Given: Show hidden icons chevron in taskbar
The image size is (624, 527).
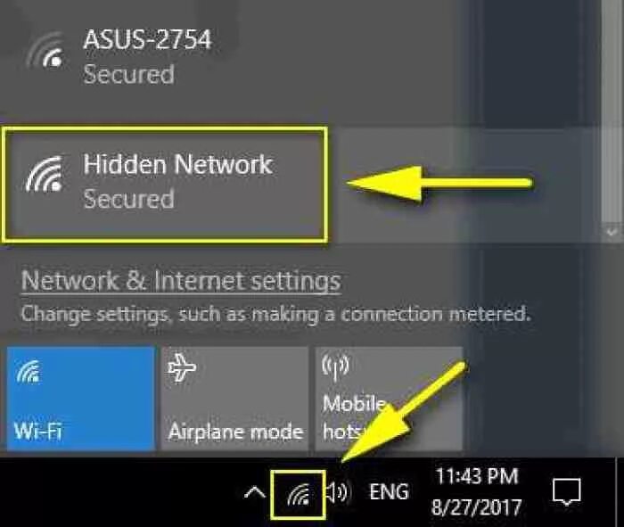Looking at the screenshot, I should [255, 494].
